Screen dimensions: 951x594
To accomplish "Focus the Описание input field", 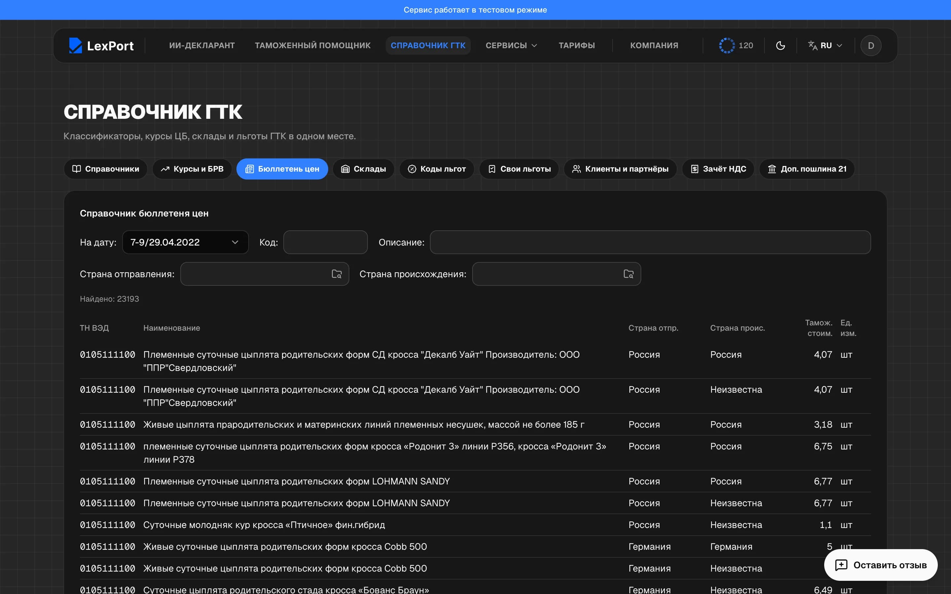I will pos(650,242).
